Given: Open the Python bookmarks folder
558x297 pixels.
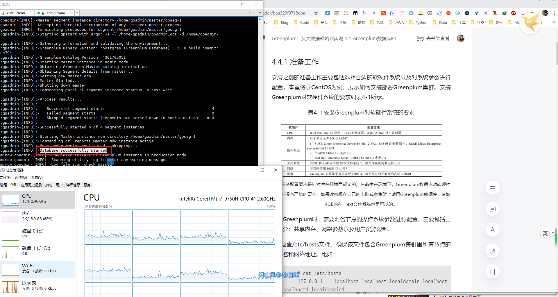Looking at the screenshot, I should click(418, 22).
